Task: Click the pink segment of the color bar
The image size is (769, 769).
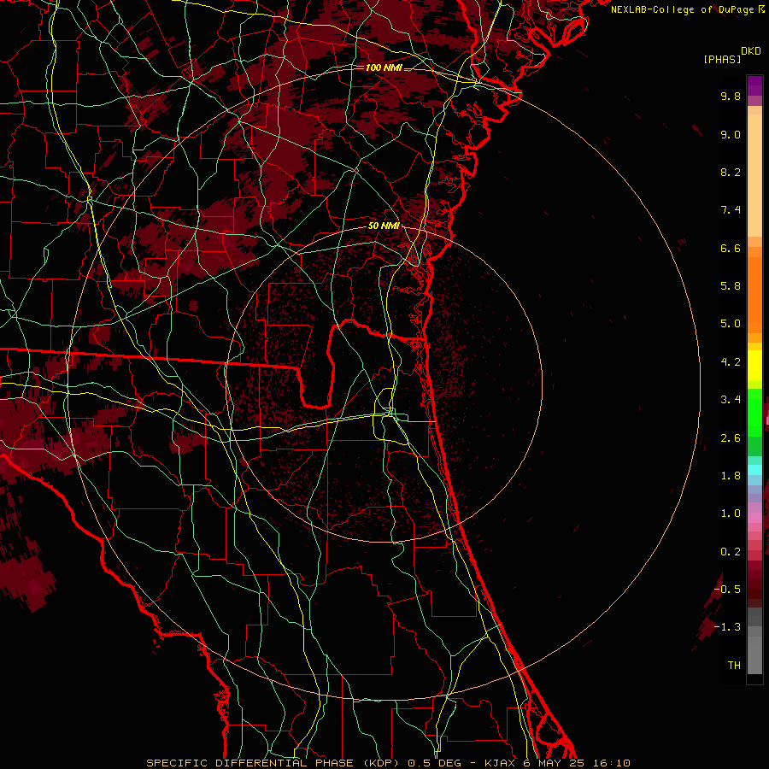Action: (754, 518)
